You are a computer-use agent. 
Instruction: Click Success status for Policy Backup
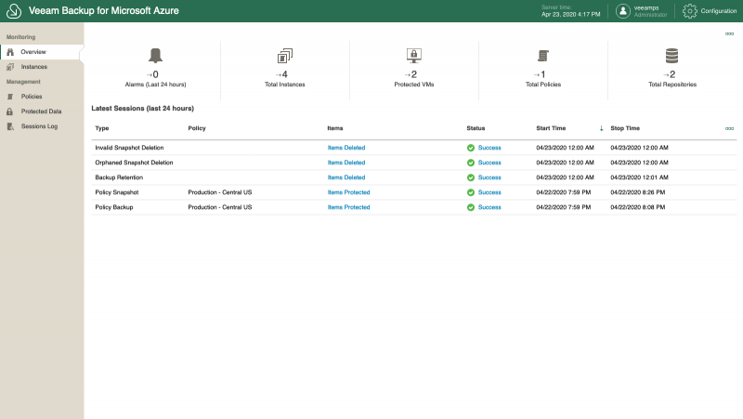click(x=489, y=207)
